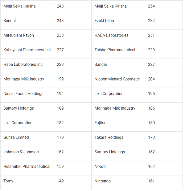Viewport: 185px width, 191px height.
Task: Click the Taisho Pharmaceutical entry
Action: (115, 50)
